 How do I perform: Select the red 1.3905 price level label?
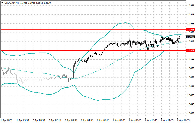pyautogui.click(x=191, y=51)
